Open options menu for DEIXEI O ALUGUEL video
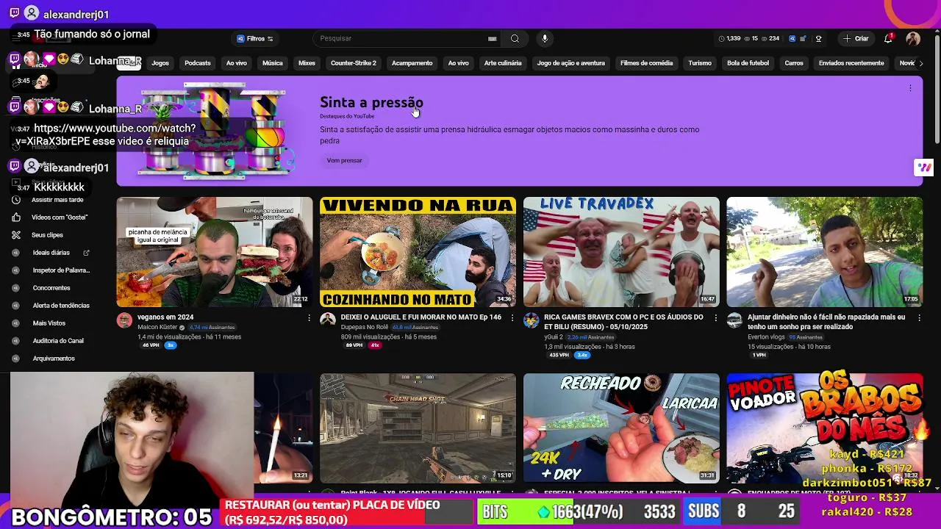Screen dimensions: 941x529 point(512,318)
